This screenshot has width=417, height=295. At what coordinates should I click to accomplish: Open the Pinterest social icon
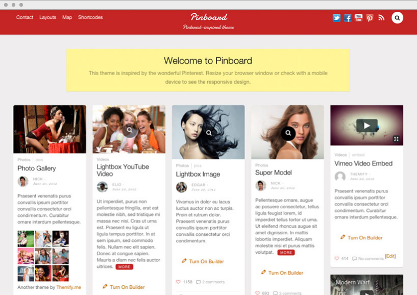click(370, 18)
